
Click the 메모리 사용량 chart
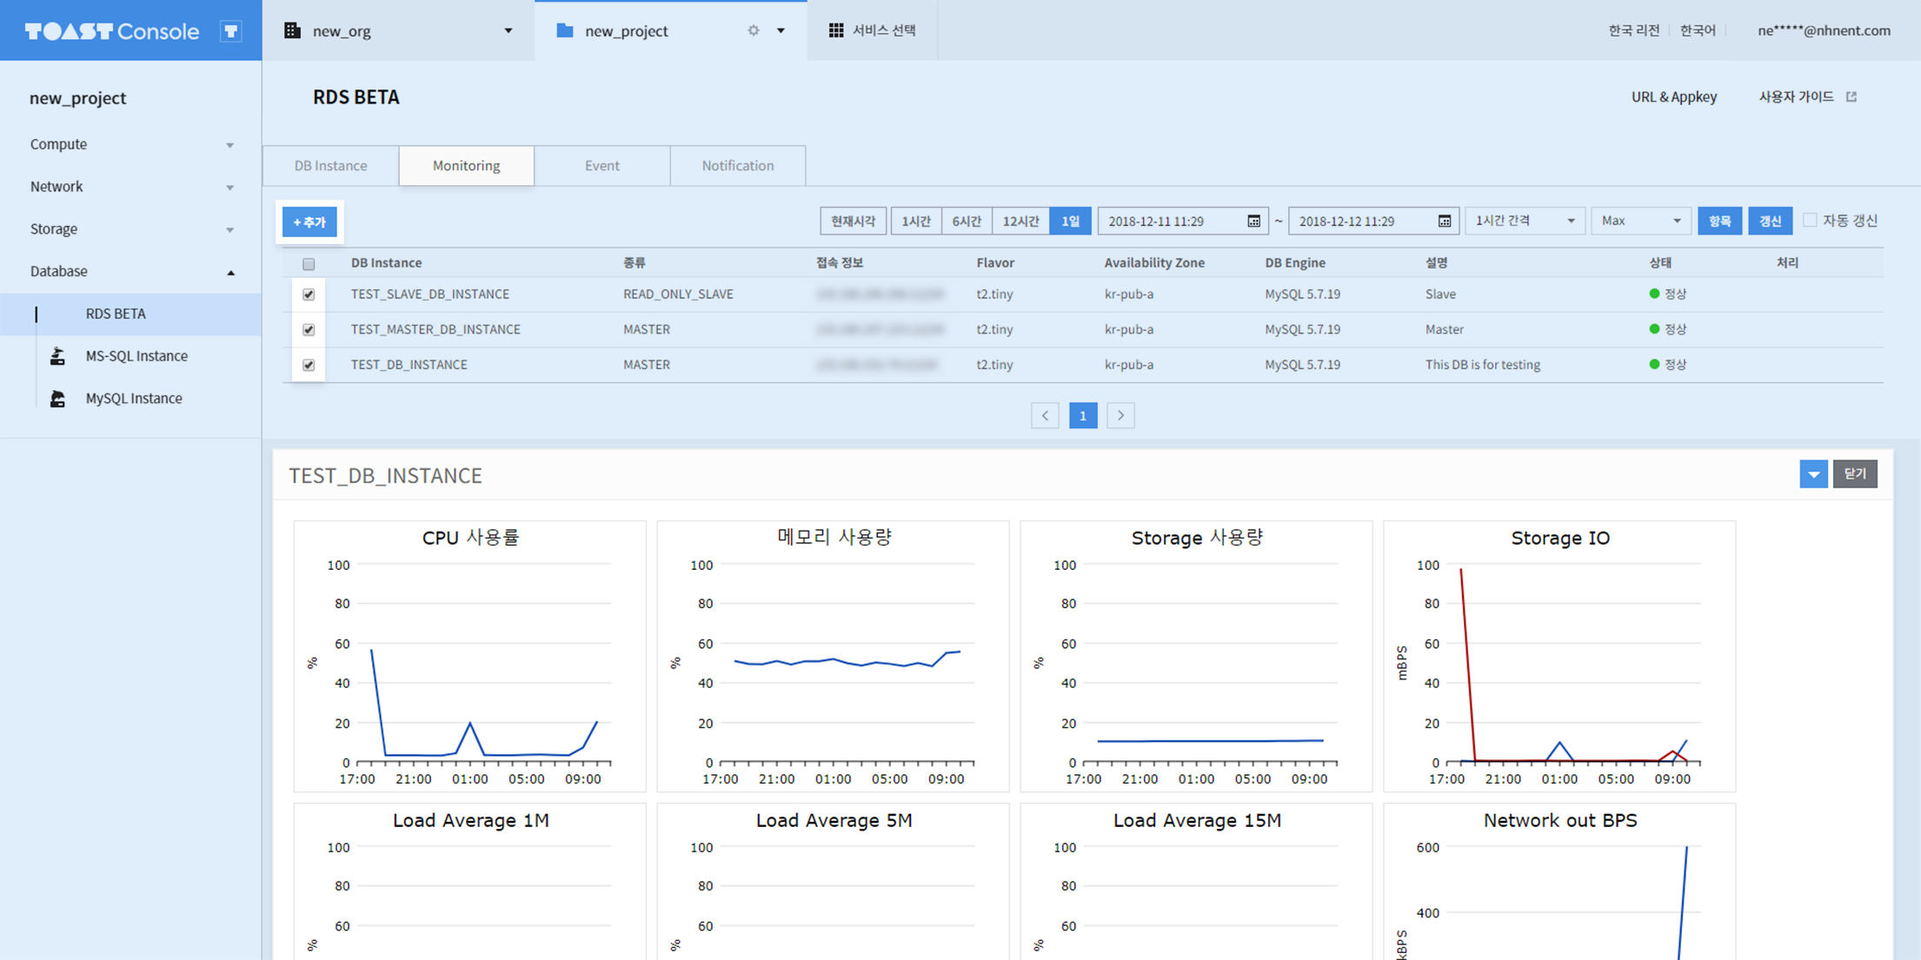pos(833,657)
